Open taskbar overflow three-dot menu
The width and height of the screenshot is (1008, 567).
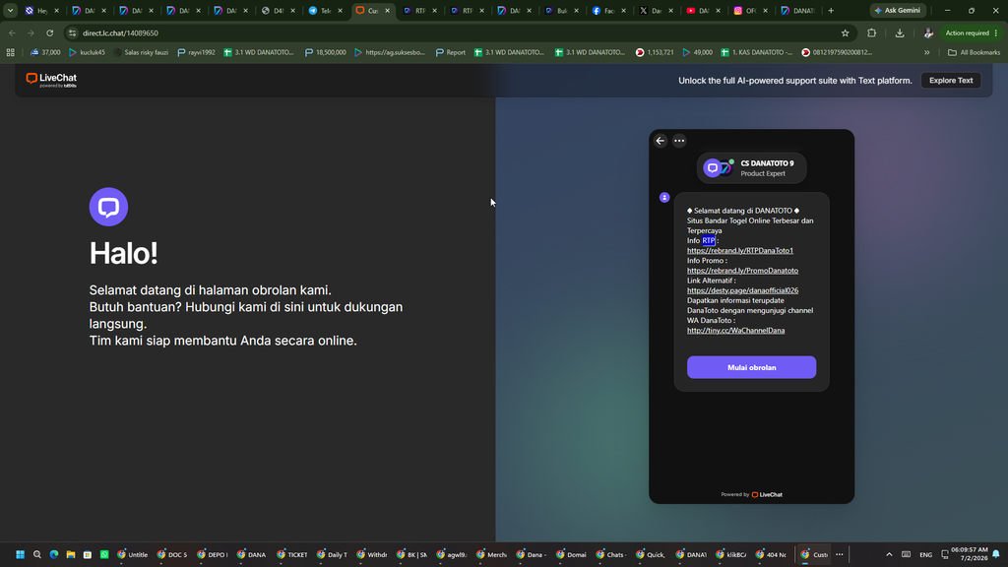coord(839,554)
